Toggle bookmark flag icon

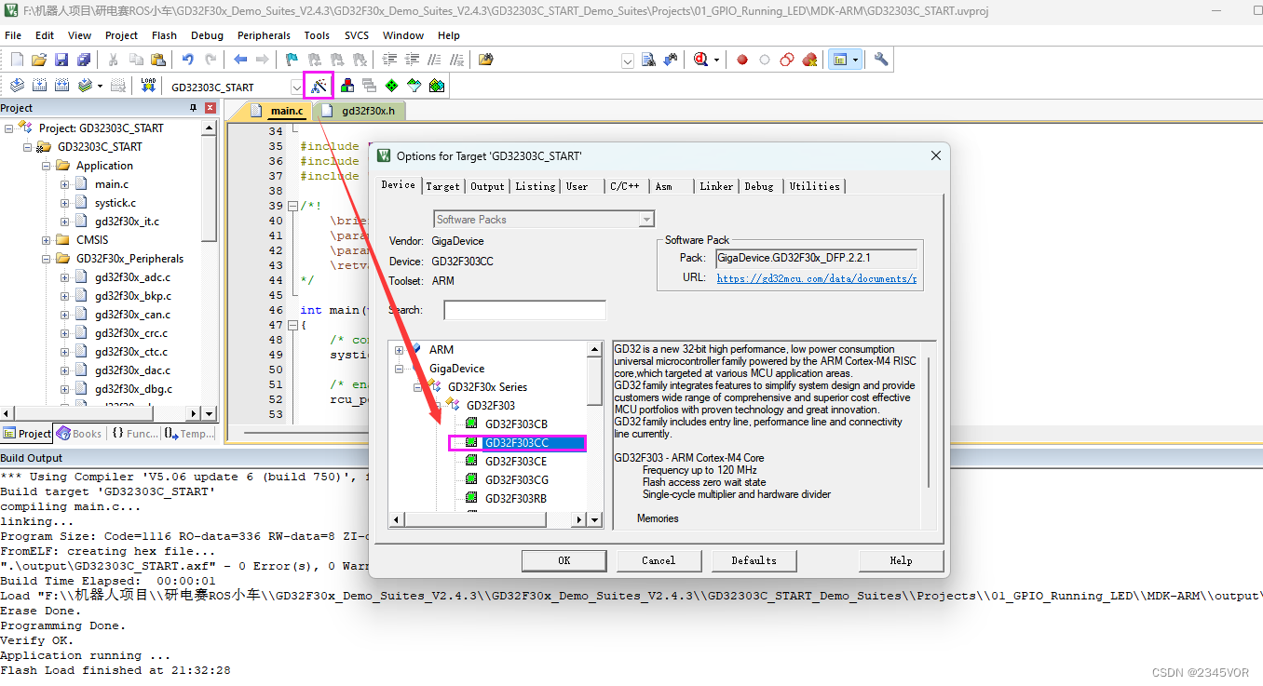click(292, 60)
